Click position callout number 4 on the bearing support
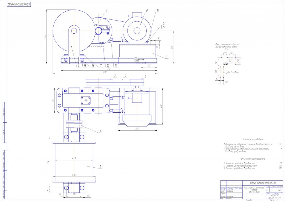The width and height of the screenshot is (285, 201). (x=78, y=66)
